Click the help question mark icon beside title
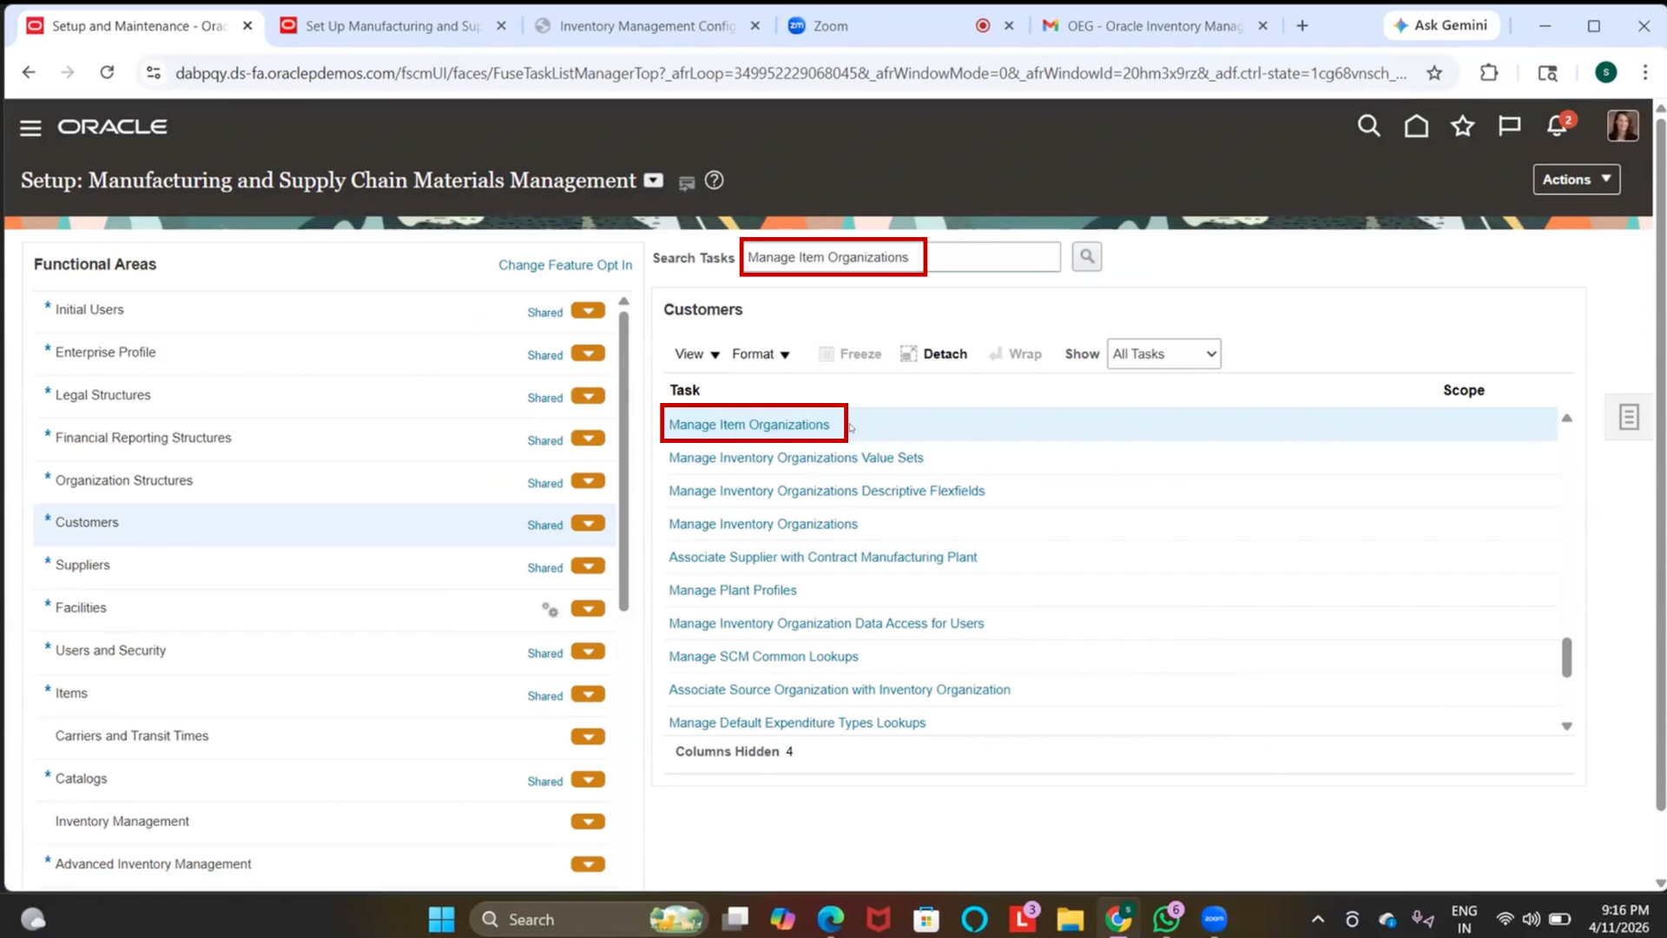 pyautogui.click(x=714, y=181)
